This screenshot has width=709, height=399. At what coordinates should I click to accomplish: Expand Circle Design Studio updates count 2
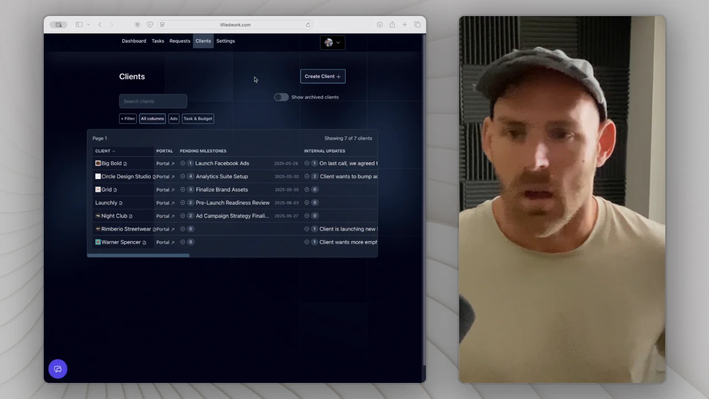315,176
